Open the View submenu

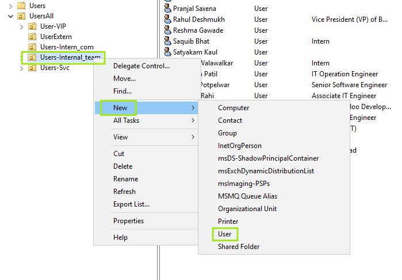120,137
